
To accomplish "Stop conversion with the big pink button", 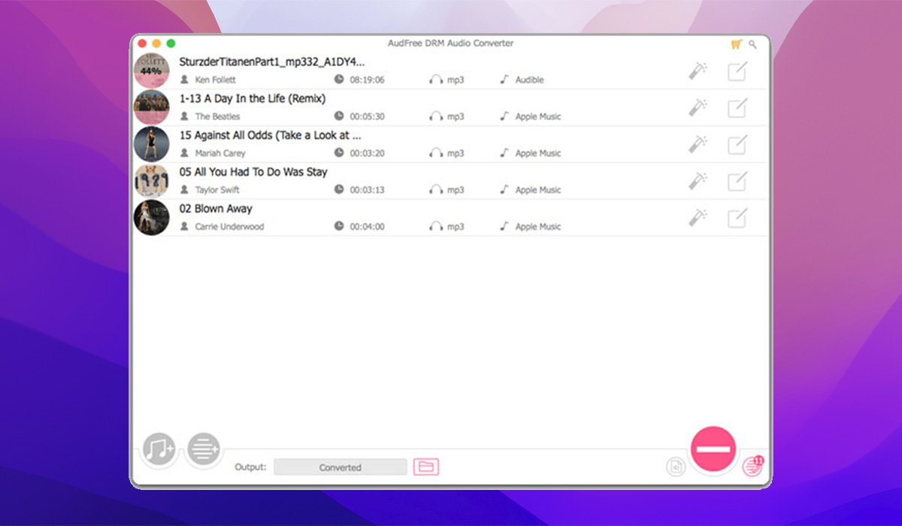I will coord(713,449).
